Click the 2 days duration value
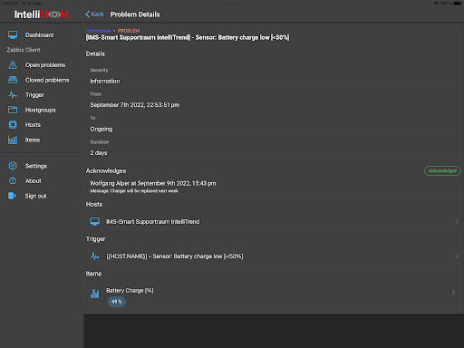464x348 pixels. click(x=99, y=153)
